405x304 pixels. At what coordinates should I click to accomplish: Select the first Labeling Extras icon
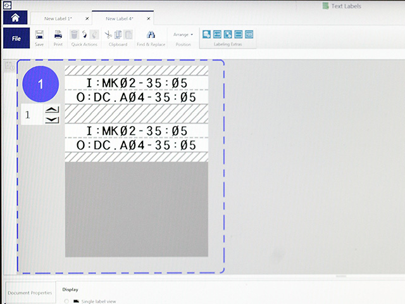pyautogui.click(x=206, y=34)
